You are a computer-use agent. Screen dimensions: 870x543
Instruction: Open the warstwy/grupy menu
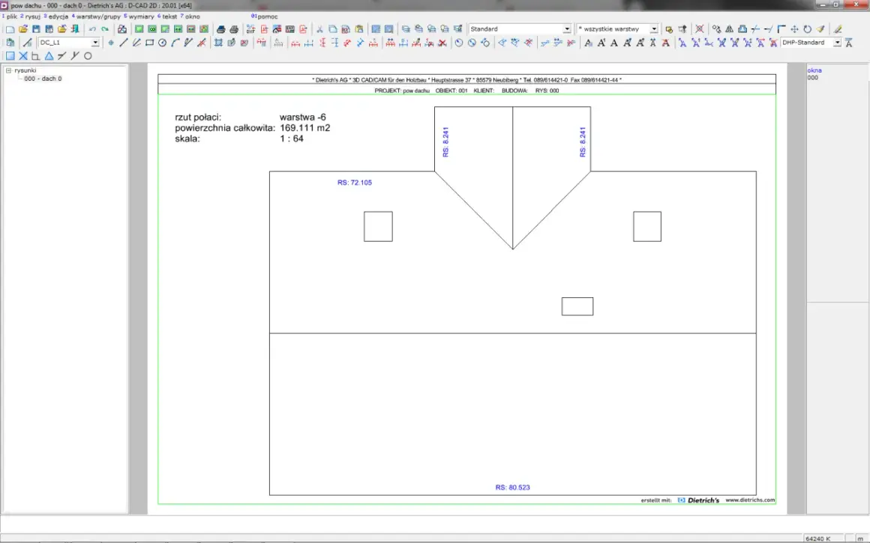coord(98,16)
